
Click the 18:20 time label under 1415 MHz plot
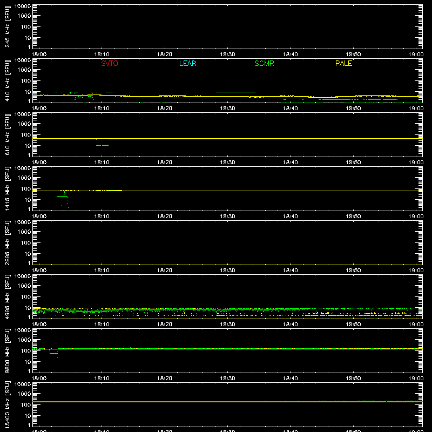[x=165, y=217]
